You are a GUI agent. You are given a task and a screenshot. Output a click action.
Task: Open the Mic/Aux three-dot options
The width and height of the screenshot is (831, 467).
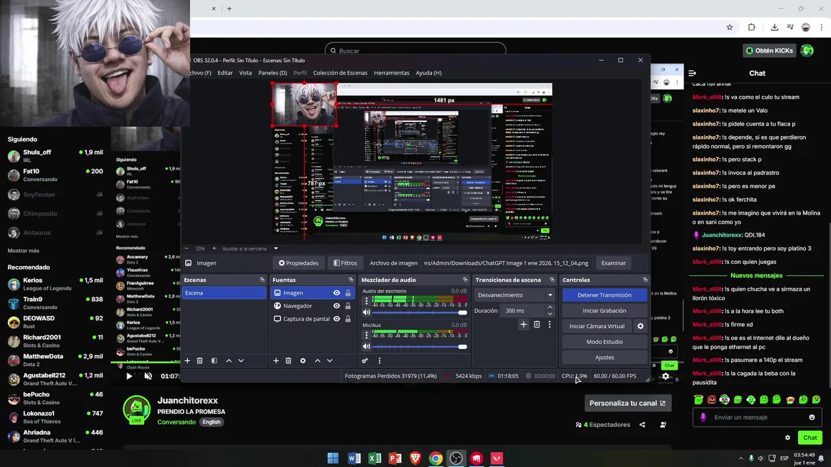(367, 335)
